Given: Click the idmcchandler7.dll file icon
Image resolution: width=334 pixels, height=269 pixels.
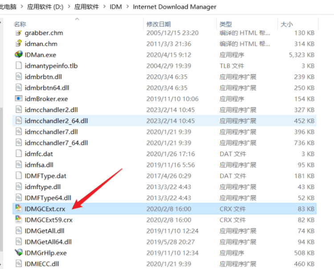Looking at the screenshot, I should pyautogui.click(x=19, y=132).
